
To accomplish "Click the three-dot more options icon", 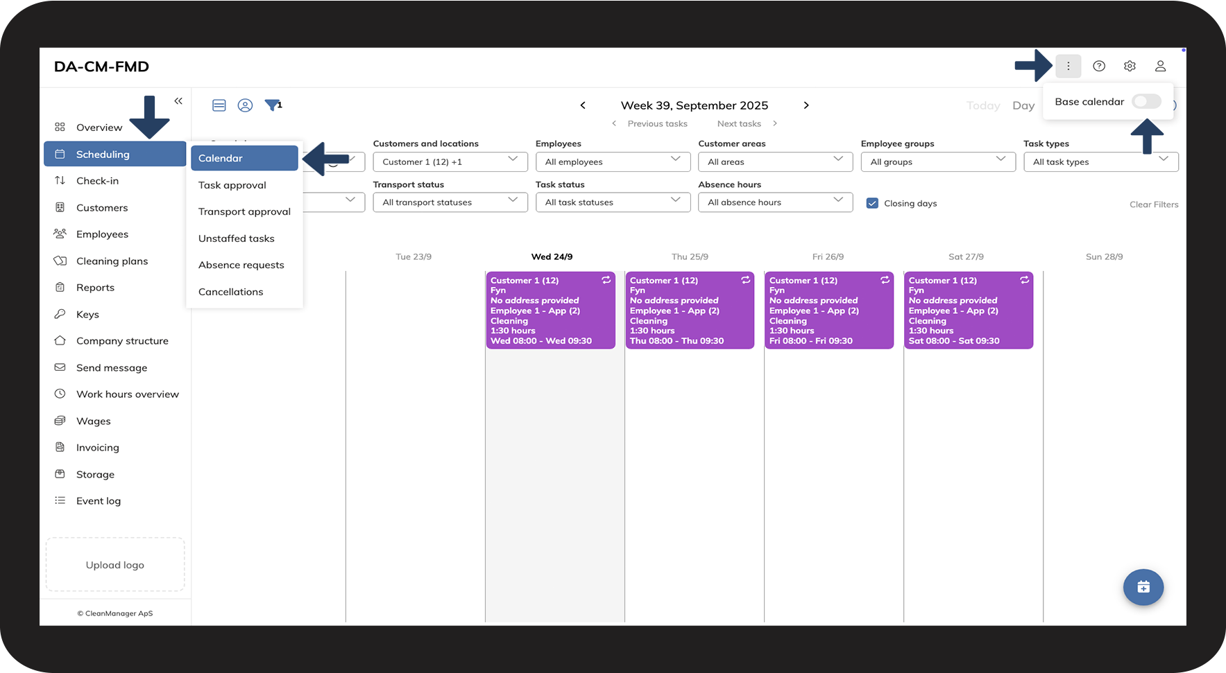I will (x=1068, y=67).
